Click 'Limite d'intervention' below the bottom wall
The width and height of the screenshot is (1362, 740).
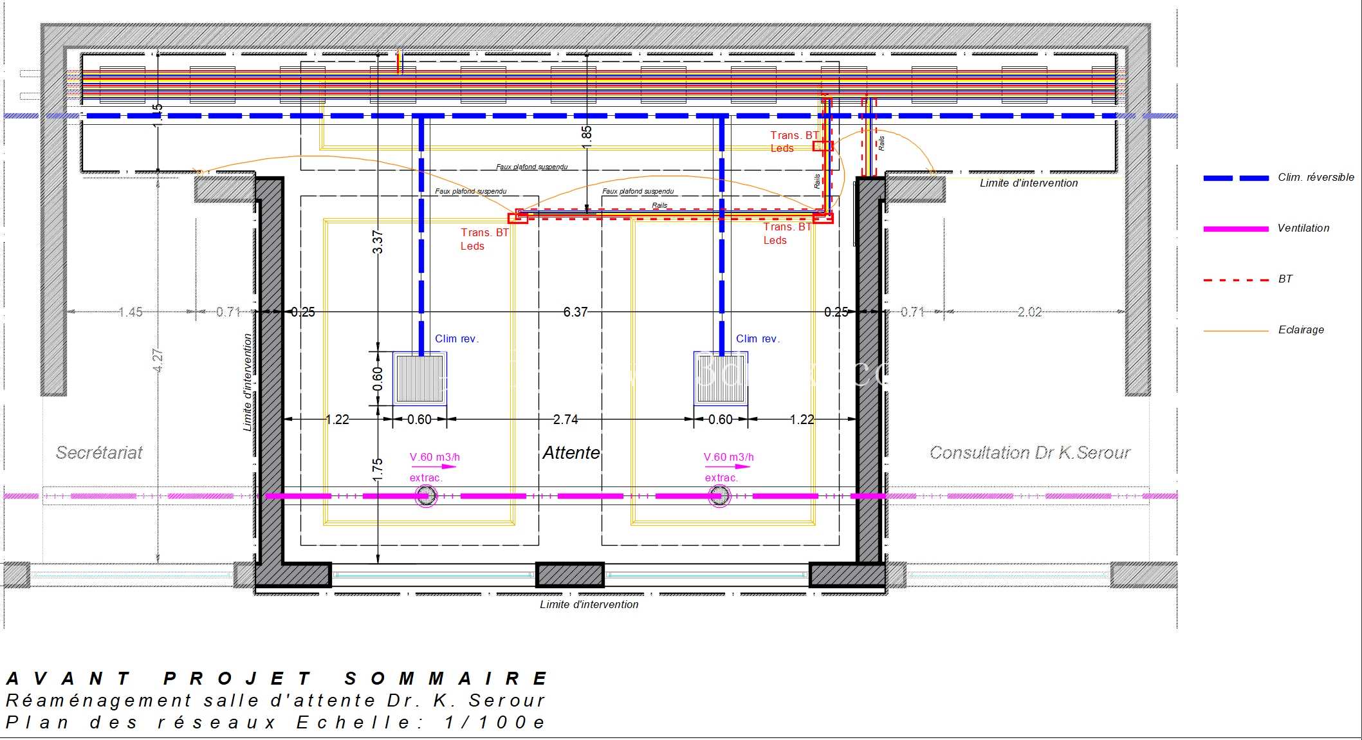(589, 605)
